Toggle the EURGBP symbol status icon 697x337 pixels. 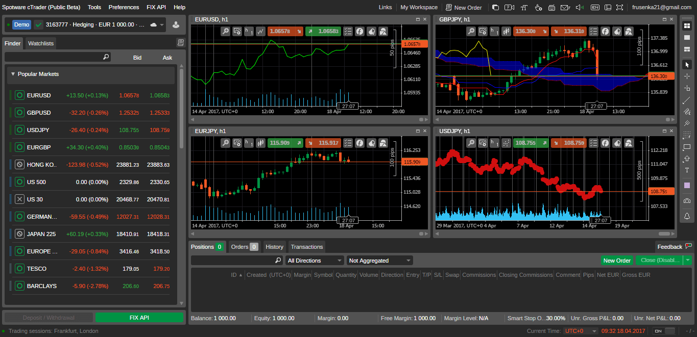click(x=19, y=147)
